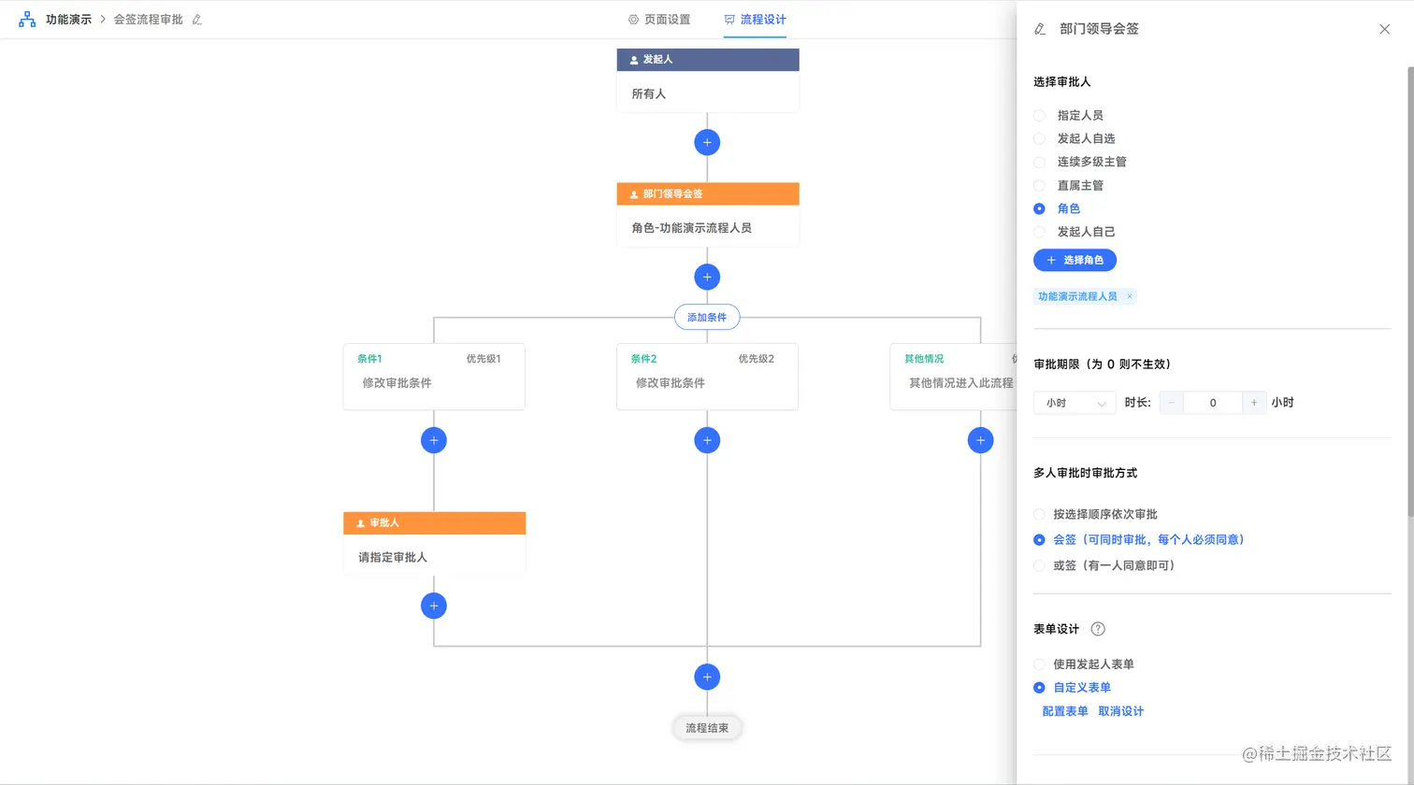
Task: Switch to the 流程设计 tab
Action: (x=755, y=19)
